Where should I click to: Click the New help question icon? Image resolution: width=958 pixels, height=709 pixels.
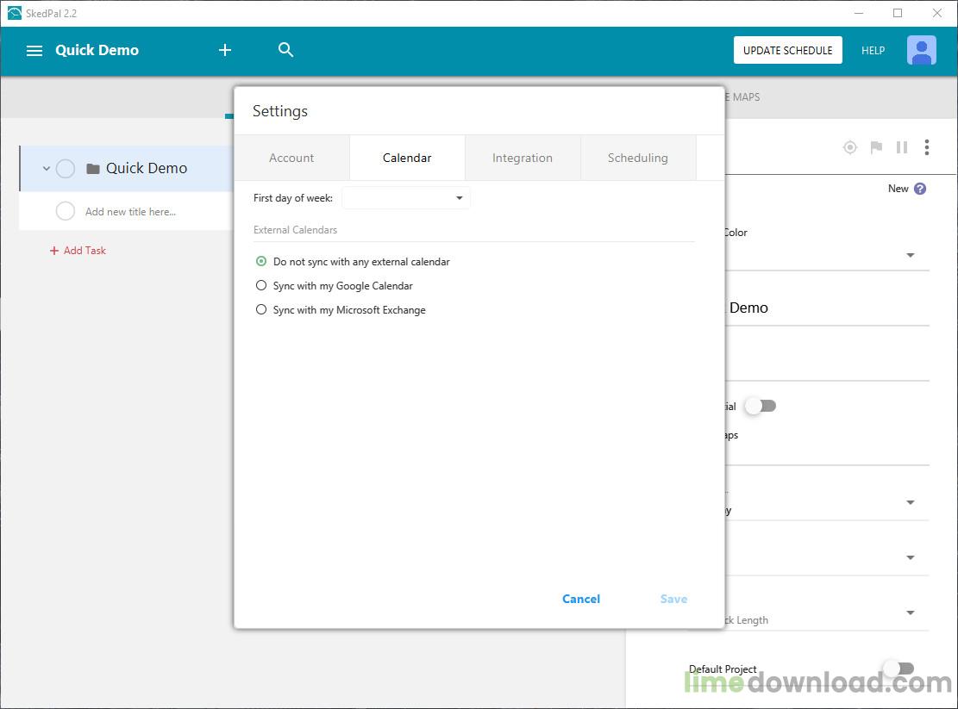(920, 189)
